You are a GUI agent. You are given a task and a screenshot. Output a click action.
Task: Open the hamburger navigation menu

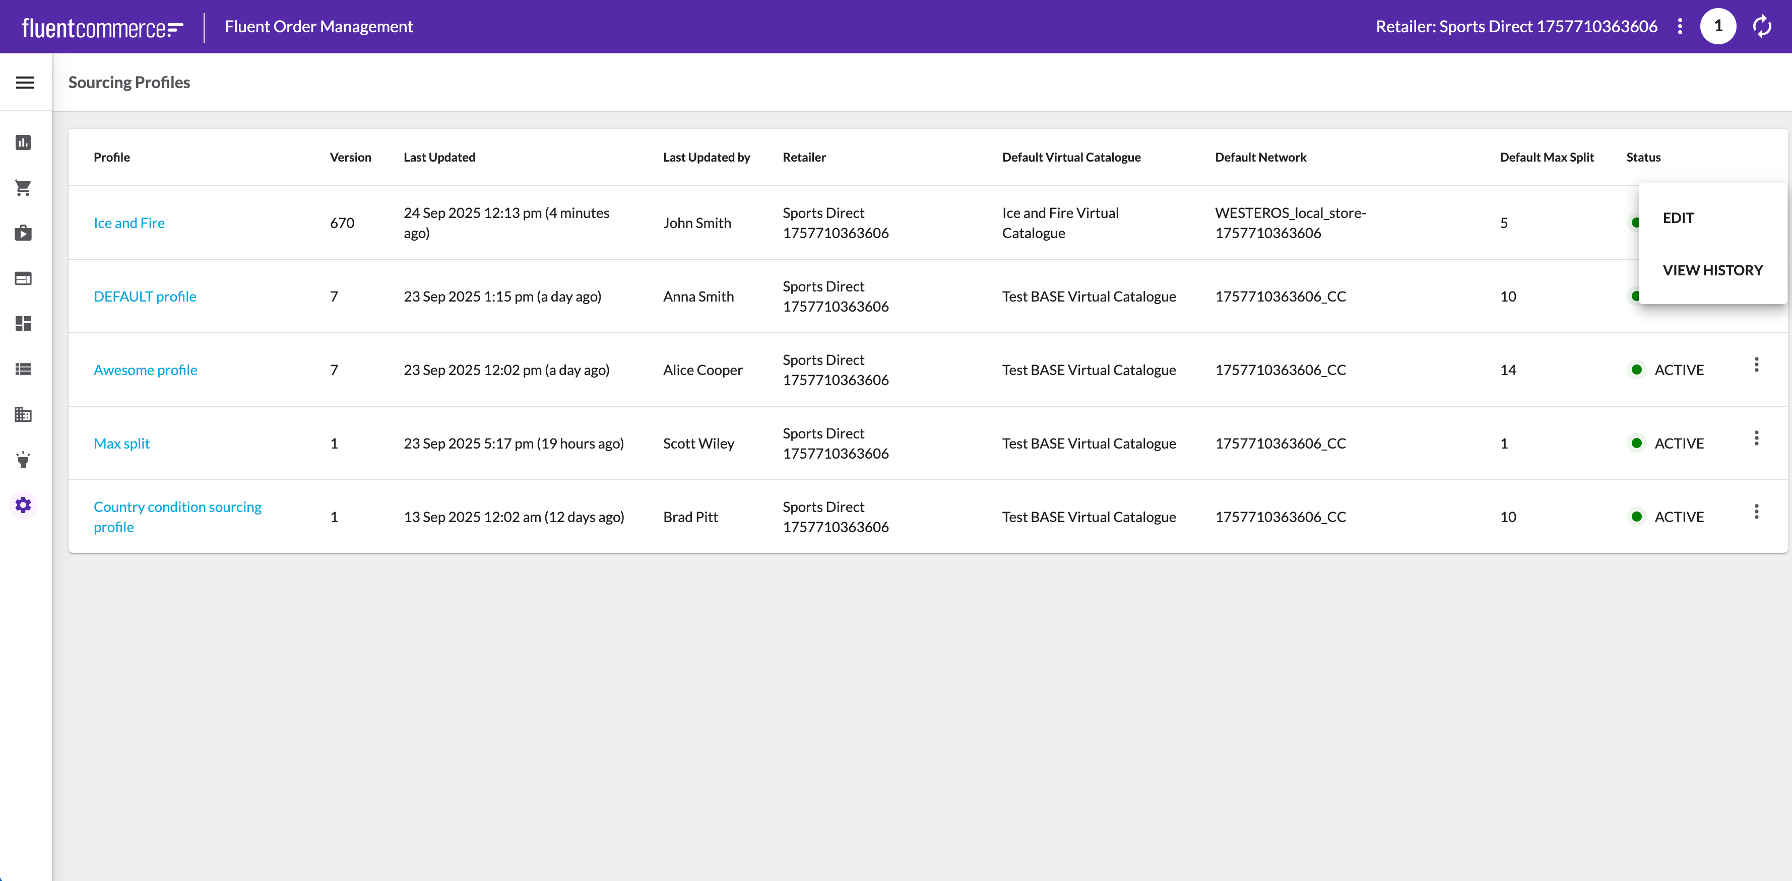(x=25, y=83)
